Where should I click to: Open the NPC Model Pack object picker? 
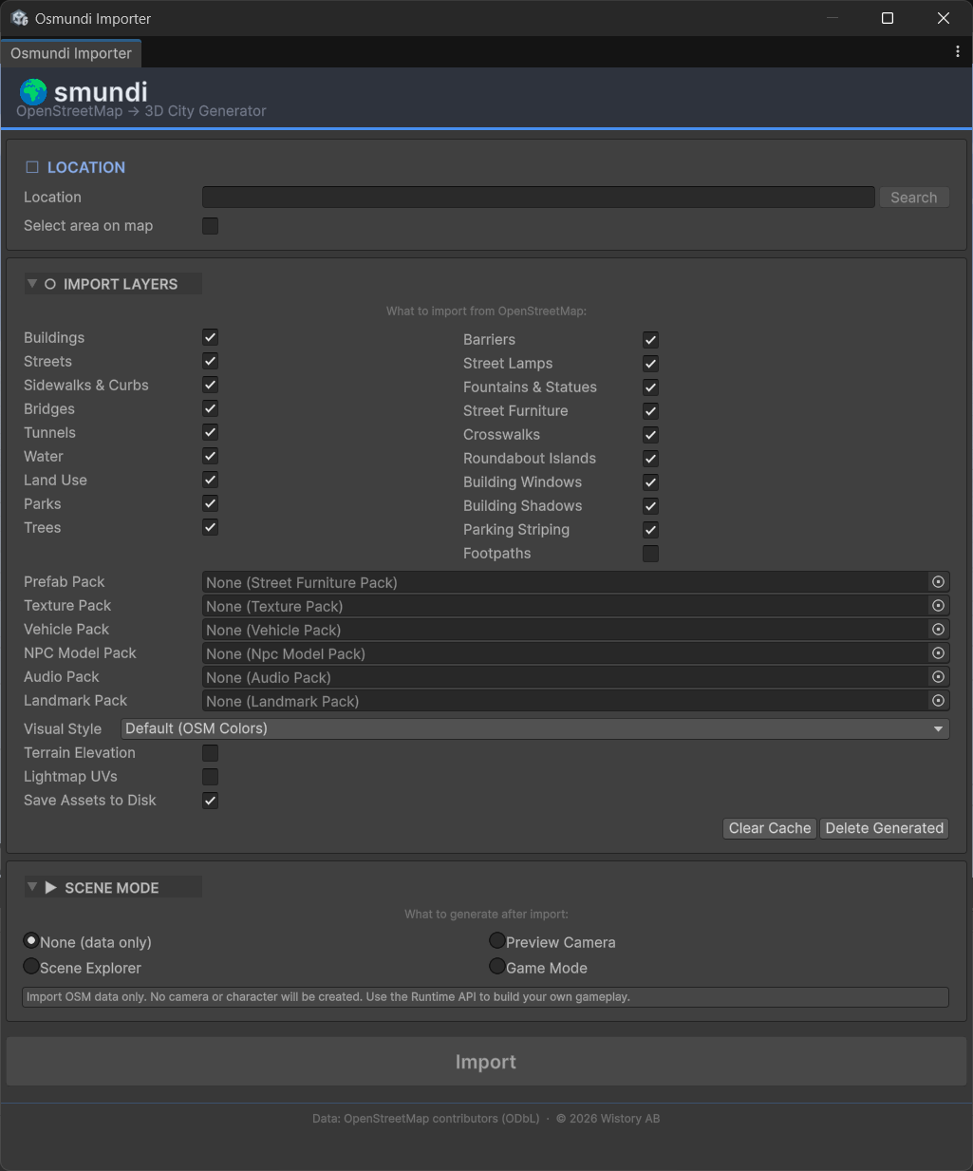[938, 652]
